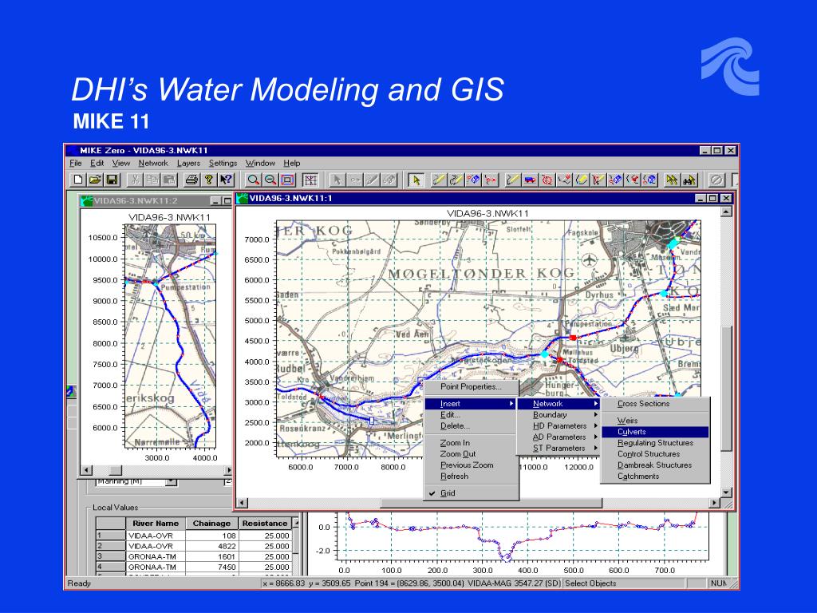Select the yellow arrow selection tool
Viewport: 817px width, 613px height.
(x=416, y=180)
